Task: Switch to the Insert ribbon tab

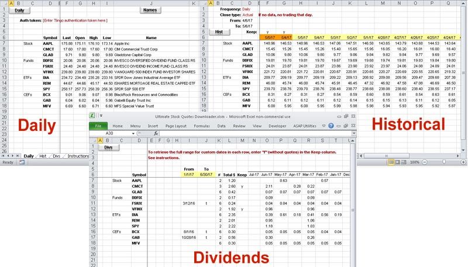Action: [153, 126]
